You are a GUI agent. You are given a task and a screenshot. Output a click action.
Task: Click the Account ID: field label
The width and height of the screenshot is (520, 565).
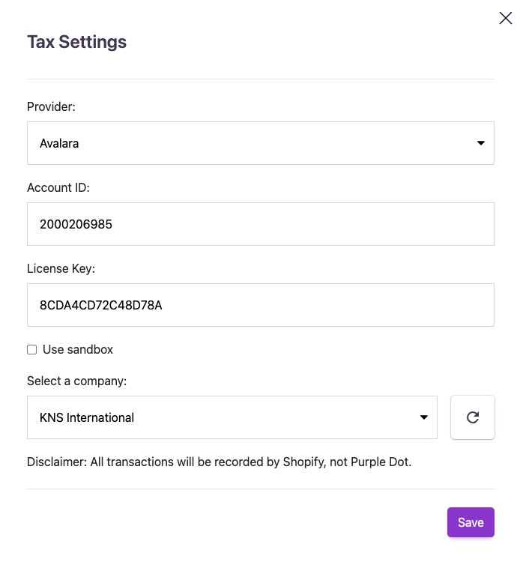(x=58, y=187)
